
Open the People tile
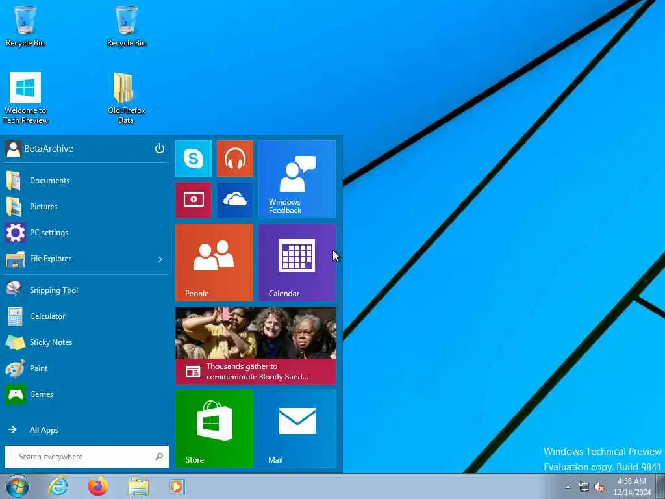214,262
